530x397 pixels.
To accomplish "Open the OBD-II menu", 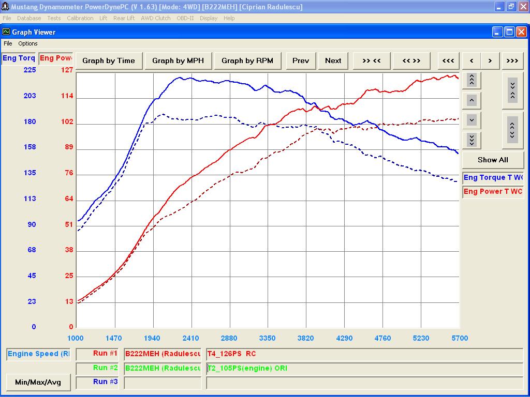I will pyautogui.click(x=185, y=18).
